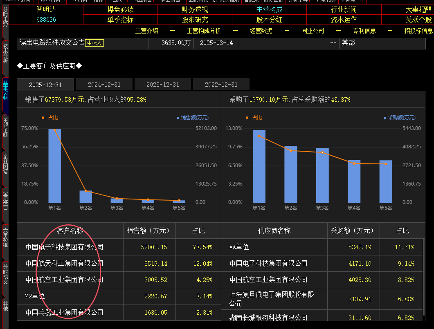Open the 财务透视 section
This screenshot has height=329, width=434.
point(195,10)
